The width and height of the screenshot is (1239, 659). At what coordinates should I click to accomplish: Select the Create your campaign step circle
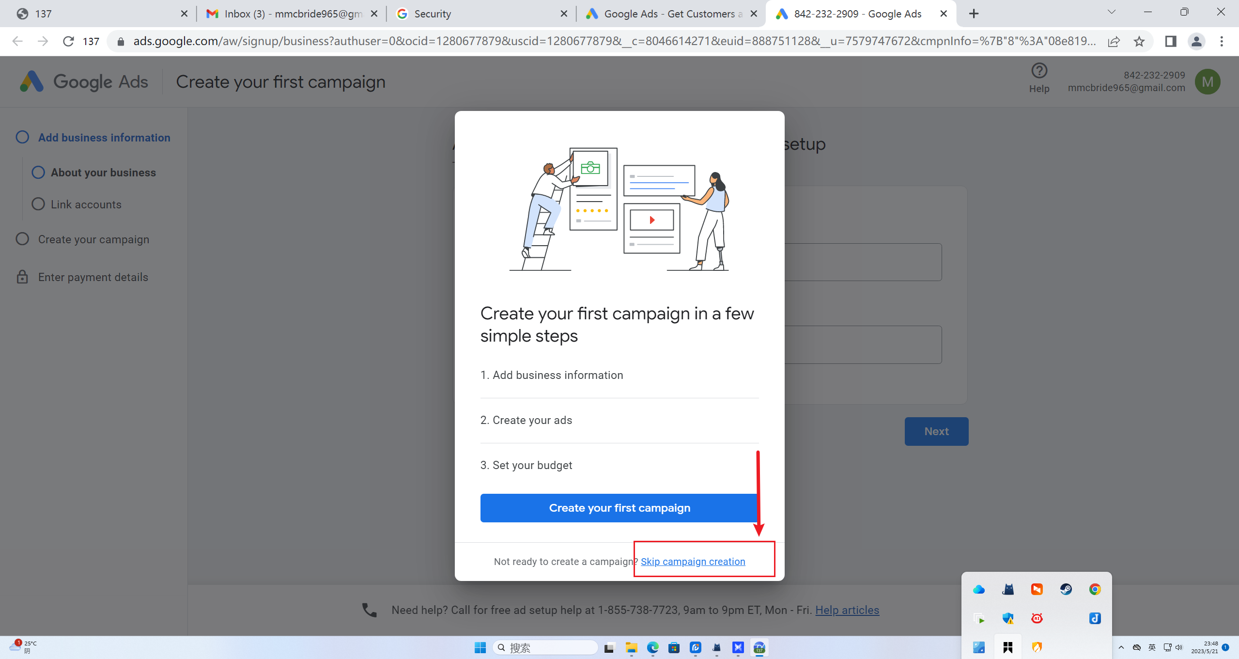(x=22, y=239)
